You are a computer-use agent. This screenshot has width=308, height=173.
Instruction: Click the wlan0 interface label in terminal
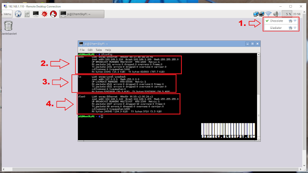point(82,97)
